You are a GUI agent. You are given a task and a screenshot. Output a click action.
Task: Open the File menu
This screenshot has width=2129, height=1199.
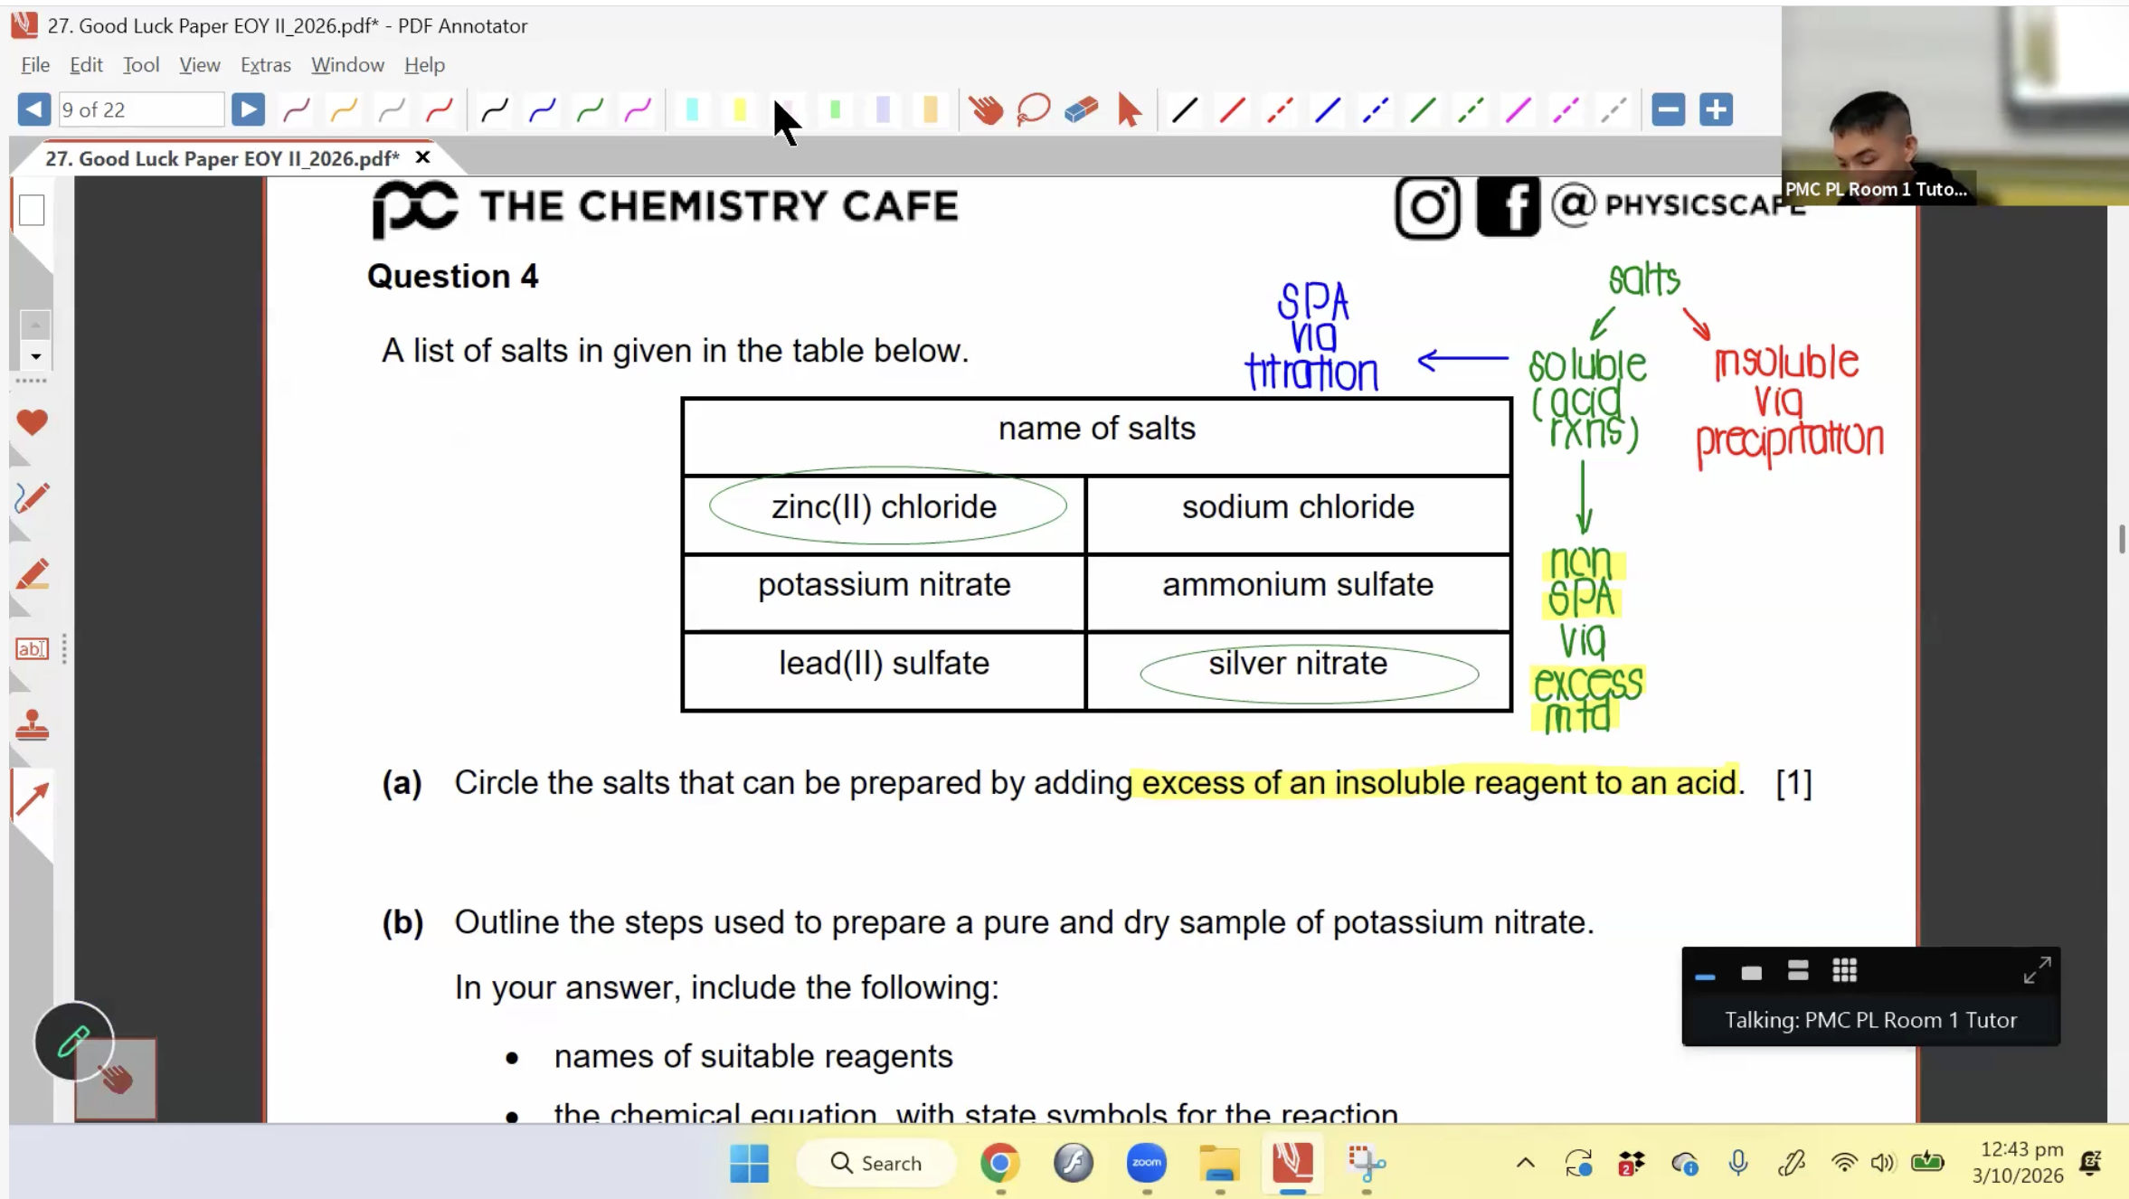coord(35,64)
